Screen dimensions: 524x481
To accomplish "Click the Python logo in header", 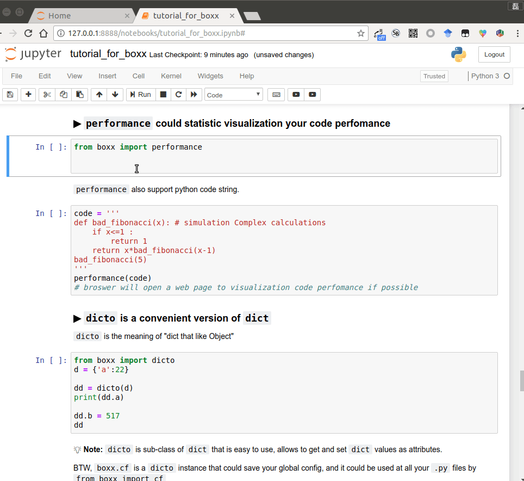I will tap(459, 54).
